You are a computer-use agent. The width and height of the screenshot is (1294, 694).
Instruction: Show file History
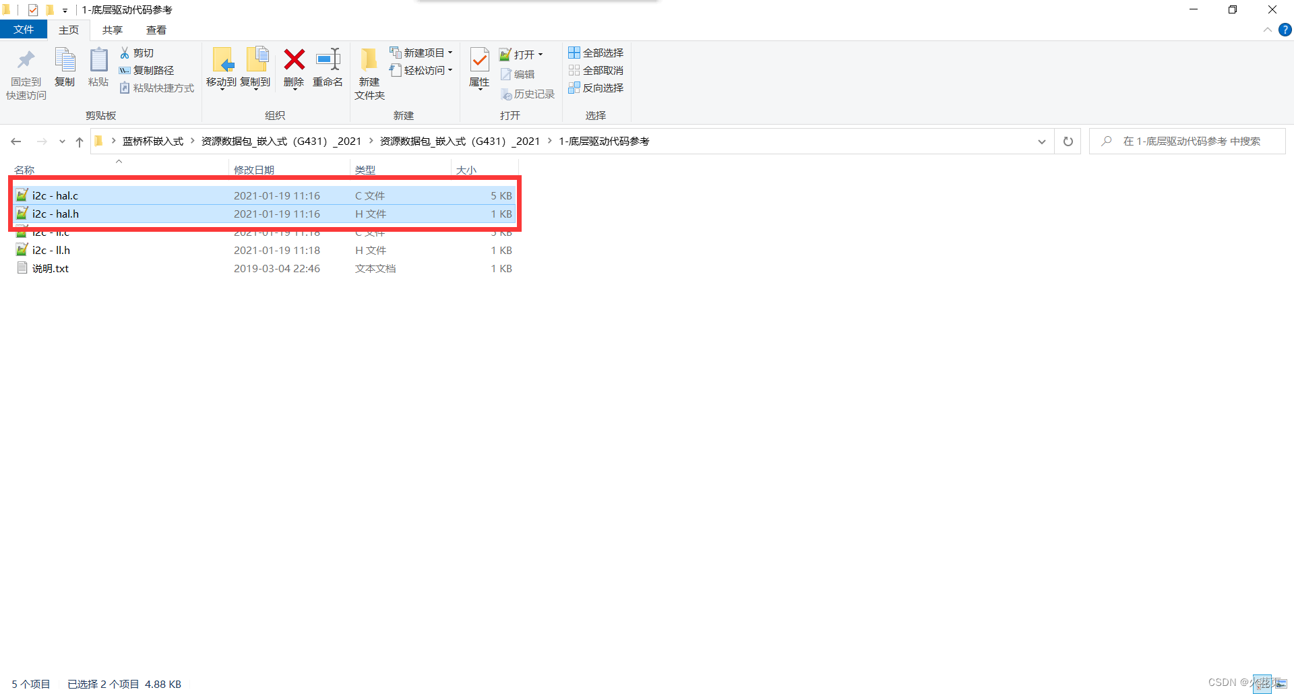coord(528,94)
